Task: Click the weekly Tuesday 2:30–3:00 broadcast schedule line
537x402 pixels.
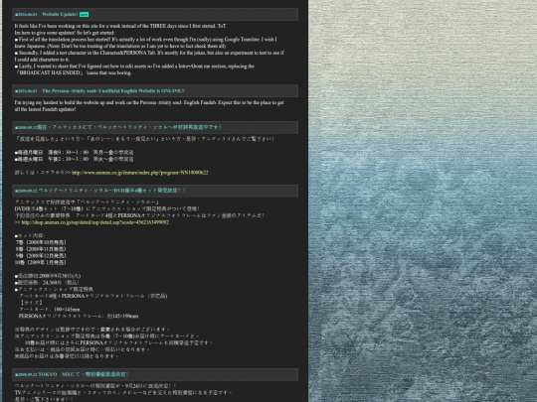Action: 74,159
